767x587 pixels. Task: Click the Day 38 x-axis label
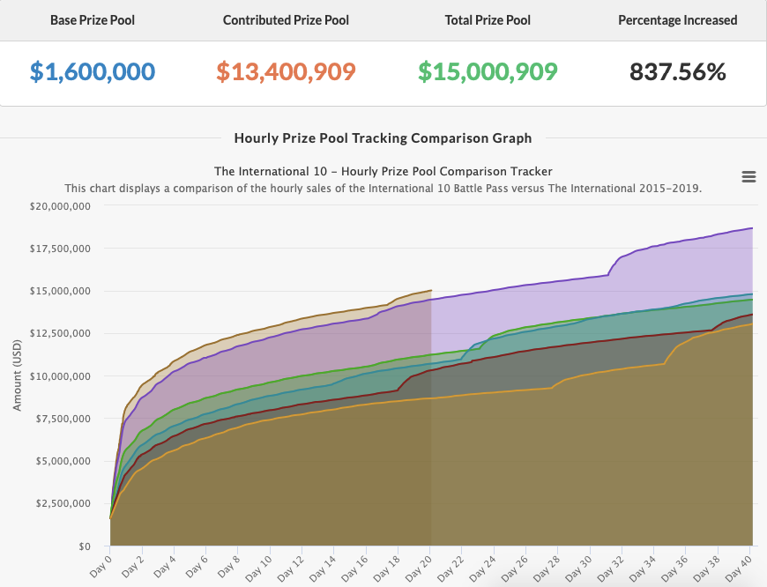pos(707,568)
